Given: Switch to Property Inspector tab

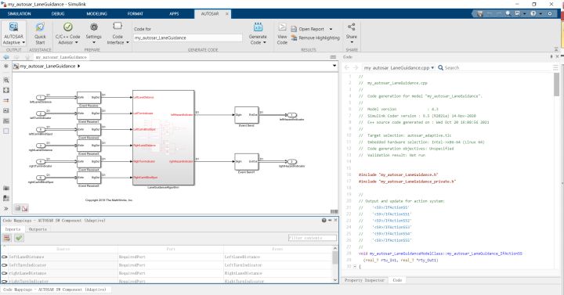Looking at the screenshot, I should coord(364,280).
